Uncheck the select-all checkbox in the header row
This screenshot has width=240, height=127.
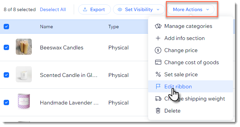pyautogui.click(x=6, y=27)
